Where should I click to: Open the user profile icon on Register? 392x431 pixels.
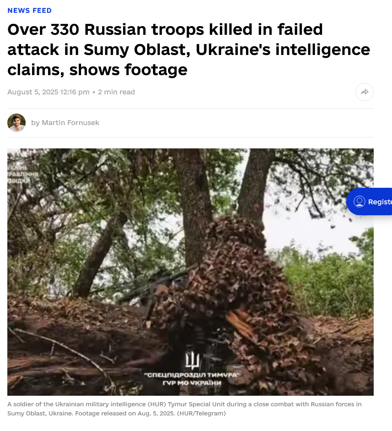coord(359,202)
